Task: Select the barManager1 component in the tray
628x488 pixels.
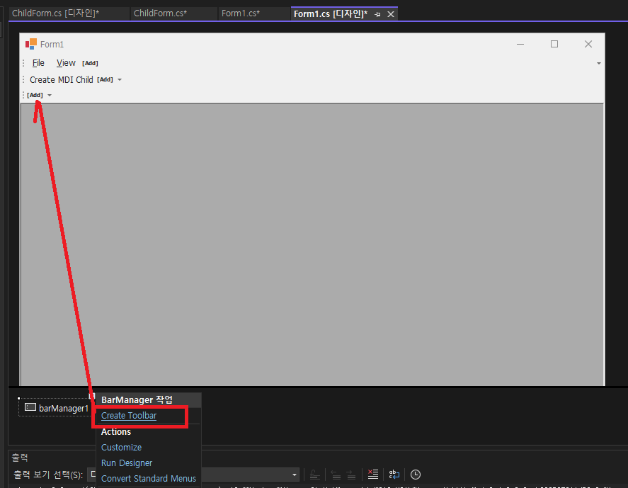Action: 56,408
